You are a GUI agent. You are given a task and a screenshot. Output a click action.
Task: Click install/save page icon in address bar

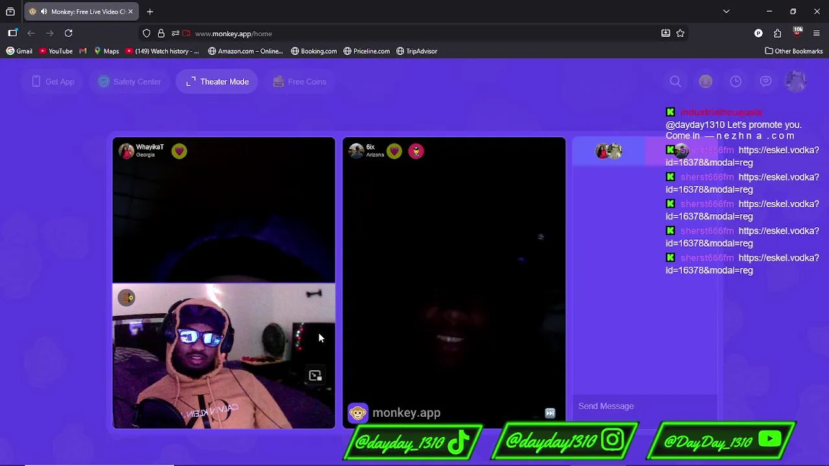point(665,33)
